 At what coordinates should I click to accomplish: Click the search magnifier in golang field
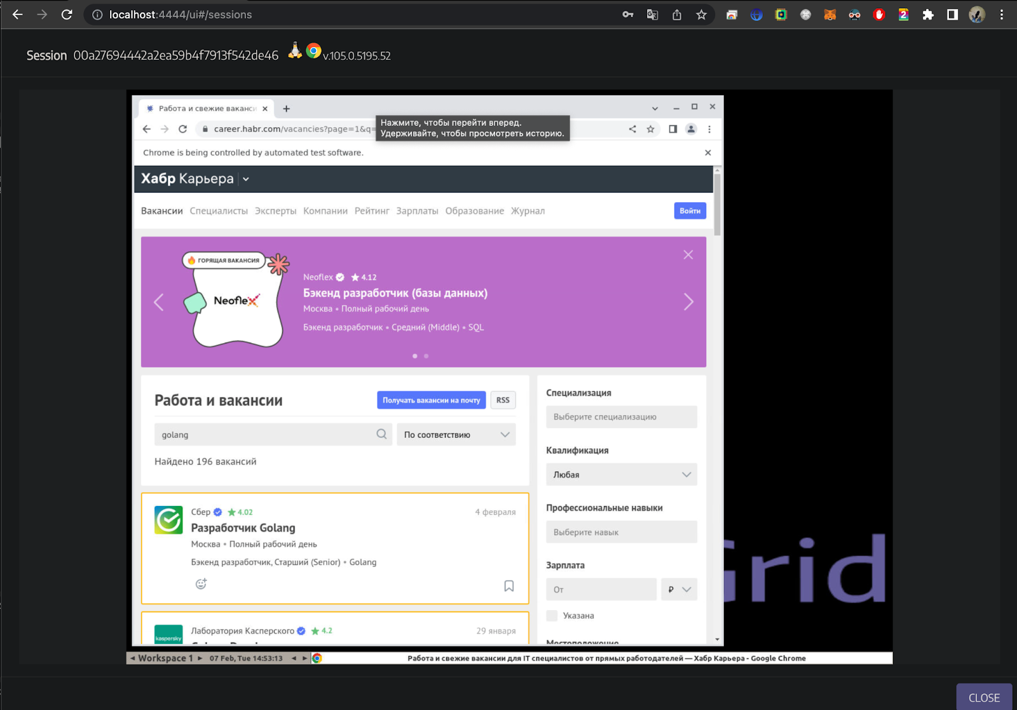pyautogui.click(x=381, y=434)
